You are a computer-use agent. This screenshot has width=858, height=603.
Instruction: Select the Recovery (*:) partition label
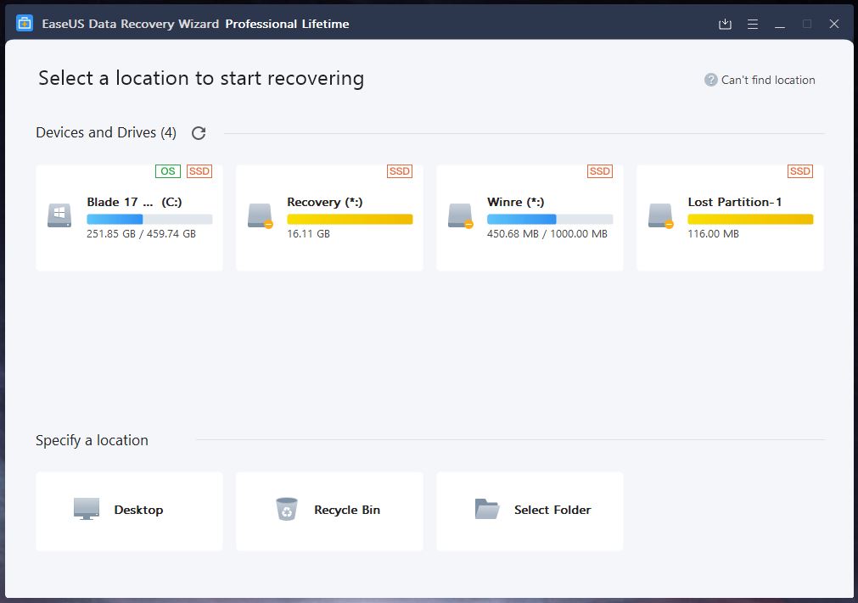[325, 202]
